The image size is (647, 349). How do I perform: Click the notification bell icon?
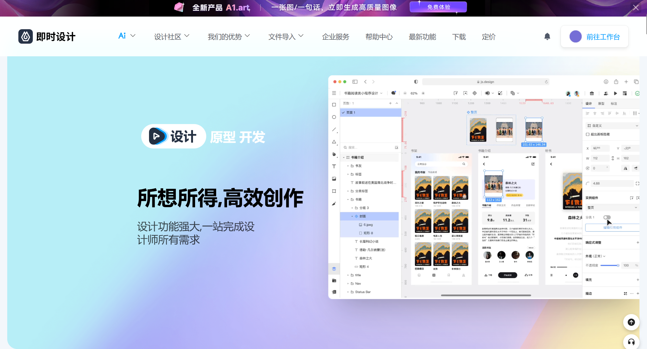point(547,36)
